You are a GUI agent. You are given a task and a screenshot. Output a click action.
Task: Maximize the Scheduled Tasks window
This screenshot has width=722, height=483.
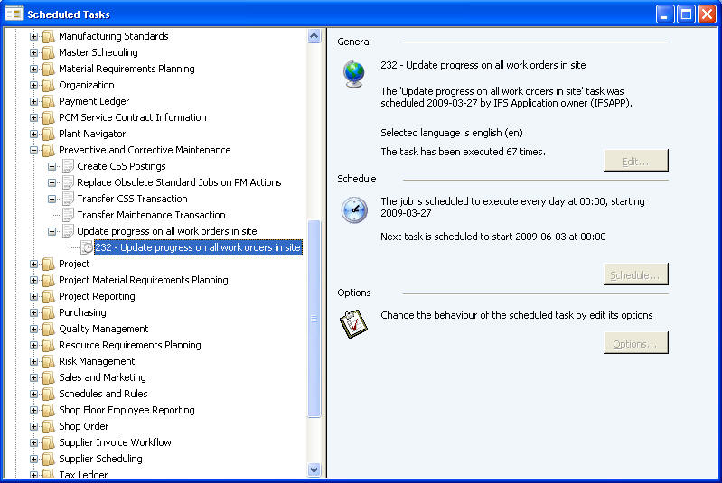[686, 14]
